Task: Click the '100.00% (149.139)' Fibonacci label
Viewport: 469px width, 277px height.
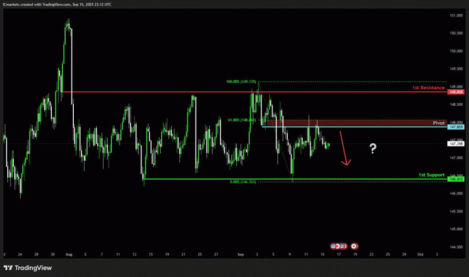Action: (x=241, y=81)
